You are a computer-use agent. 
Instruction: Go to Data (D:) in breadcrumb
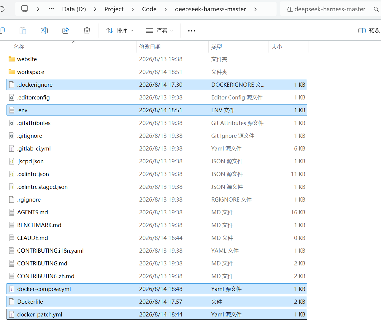coord(74,9)
